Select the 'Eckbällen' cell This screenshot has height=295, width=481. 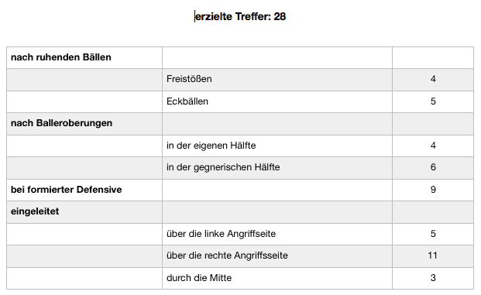[x=277, y=101]
